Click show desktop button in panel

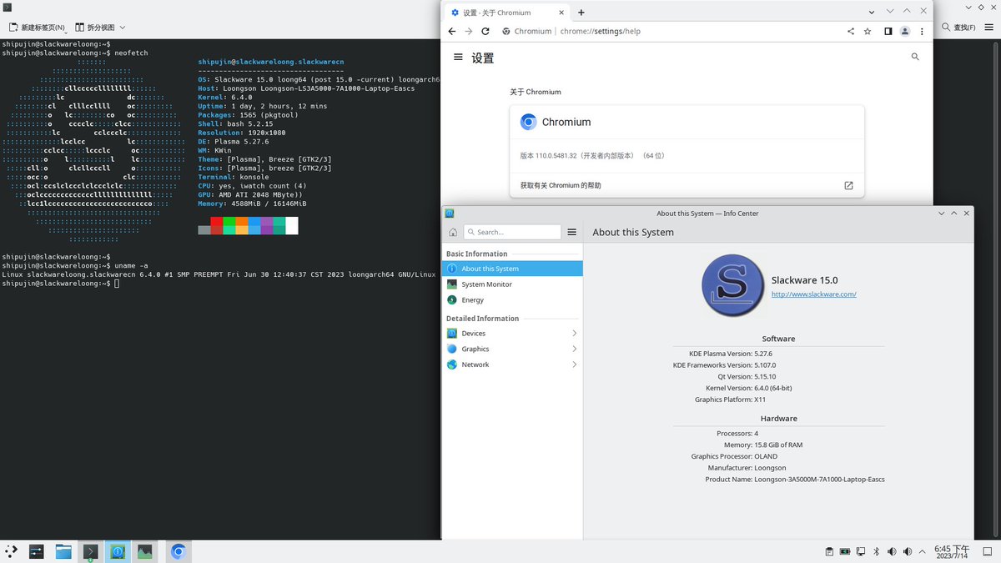pyautogui.click(x=987, y=551)
